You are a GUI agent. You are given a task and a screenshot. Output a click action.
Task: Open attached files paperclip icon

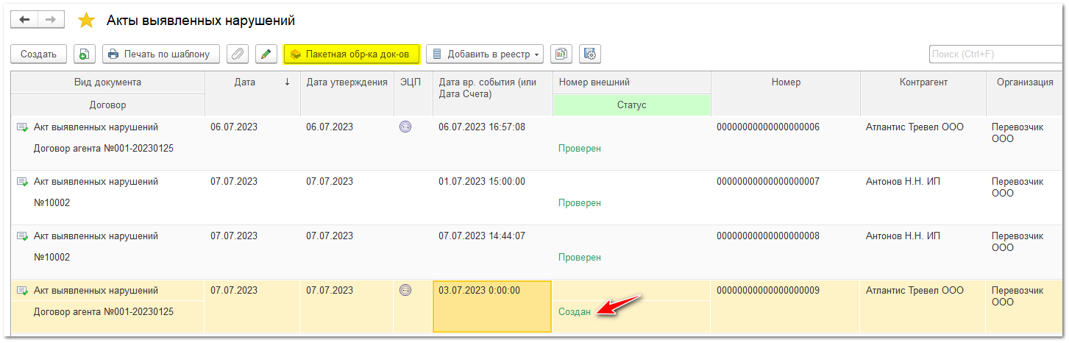click(237, 54)
